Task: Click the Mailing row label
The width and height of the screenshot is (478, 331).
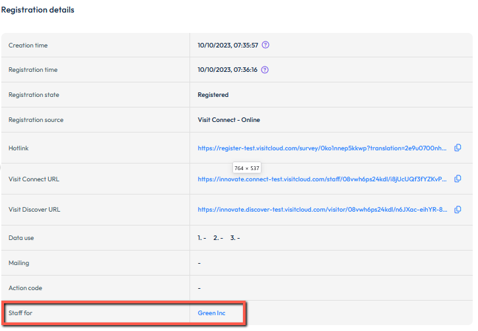Action: coord(18,263)
